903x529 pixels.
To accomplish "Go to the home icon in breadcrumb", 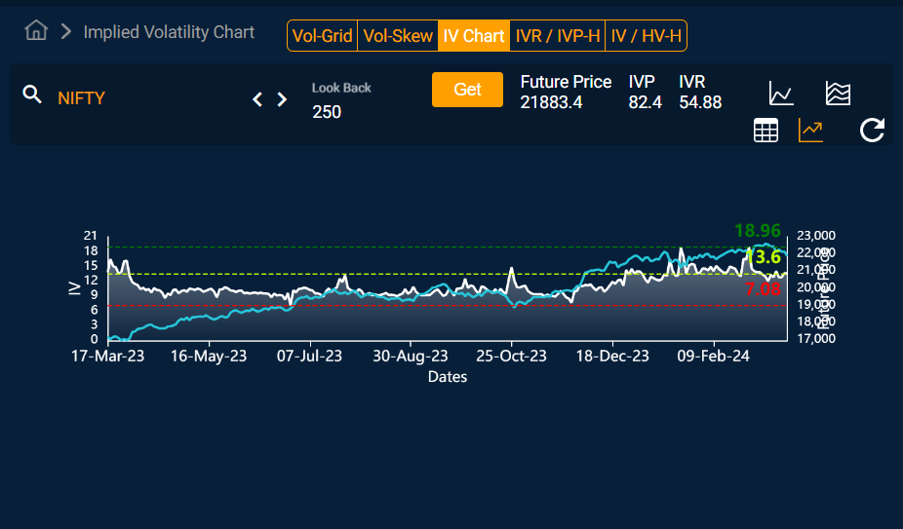I will 36,30.
